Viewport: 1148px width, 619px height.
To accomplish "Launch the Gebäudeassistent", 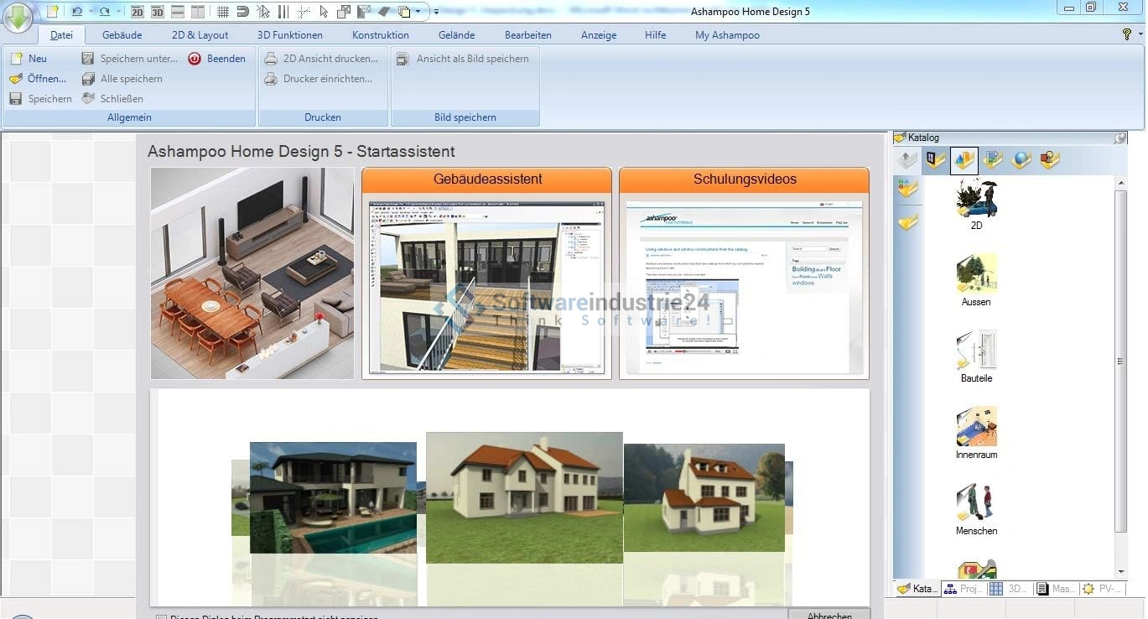I will coord(486,179).
